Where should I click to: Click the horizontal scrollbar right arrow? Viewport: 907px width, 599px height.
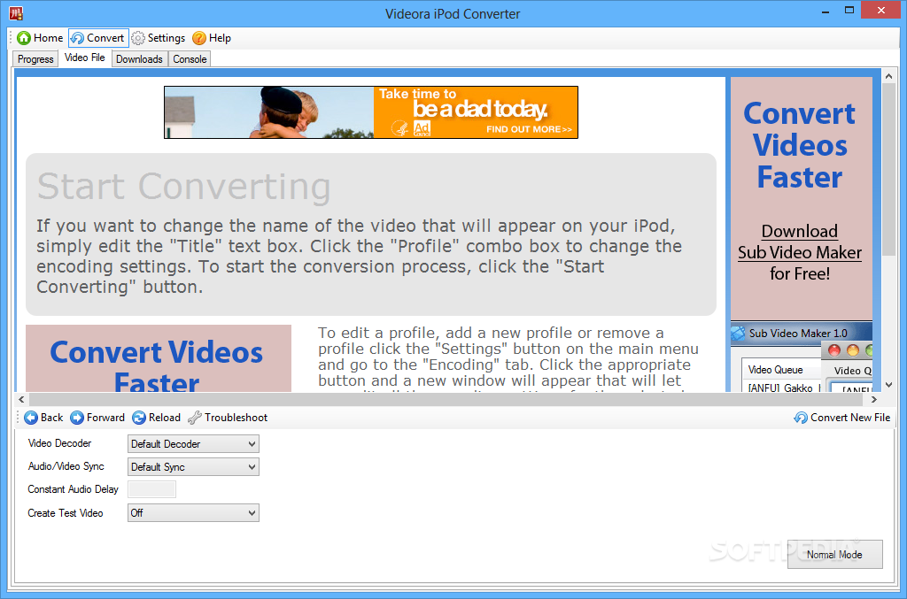point(874,399)
